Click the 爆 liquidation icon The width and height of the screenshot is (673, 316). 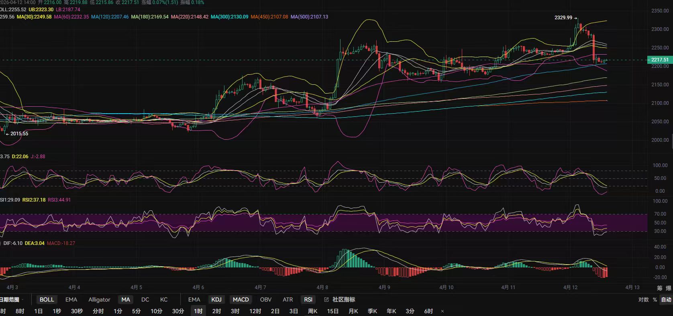[669, 288]
